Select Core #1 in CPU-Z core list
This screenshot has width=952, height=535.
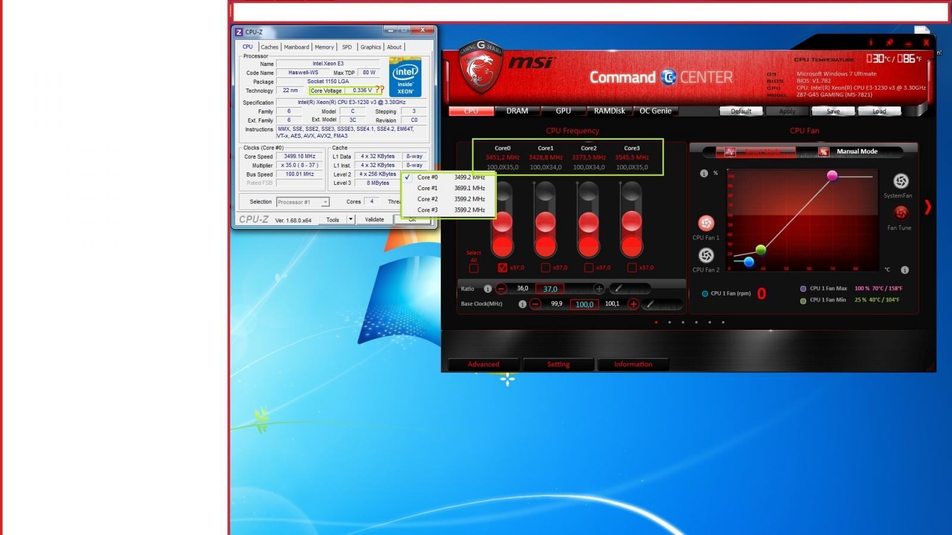point(450,188)
